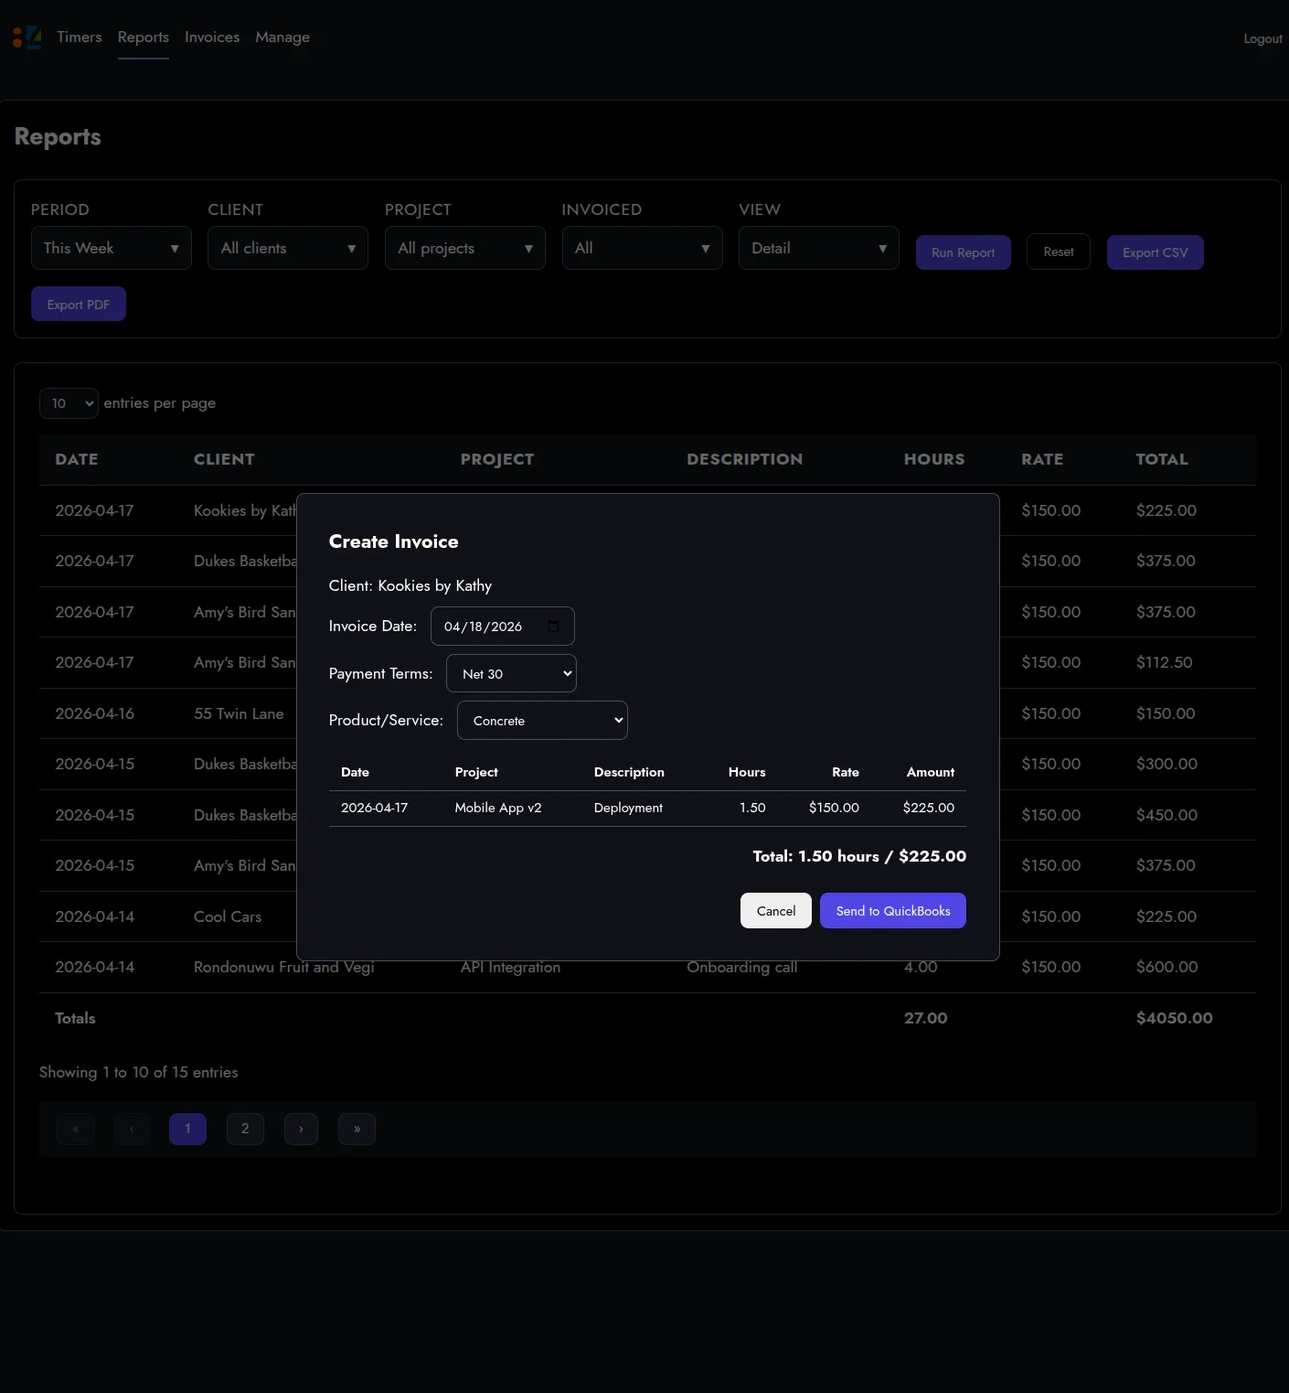Expand the Period This Week dropdown
This screenshot has width=1289, height=1393.
112,249
